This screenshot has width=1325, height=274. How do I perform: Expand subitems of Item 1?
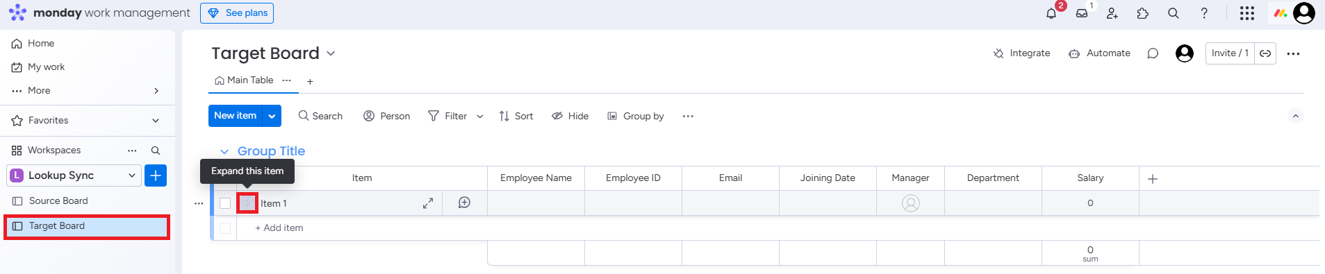pos(247,203)
